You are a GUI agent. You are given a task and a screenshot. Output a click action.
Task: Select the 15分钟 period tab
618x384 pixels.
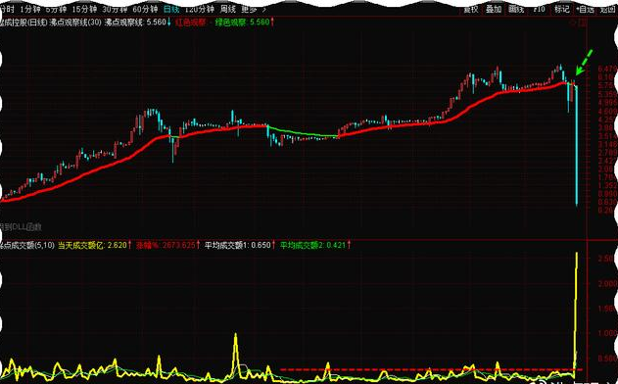point(84,9)
